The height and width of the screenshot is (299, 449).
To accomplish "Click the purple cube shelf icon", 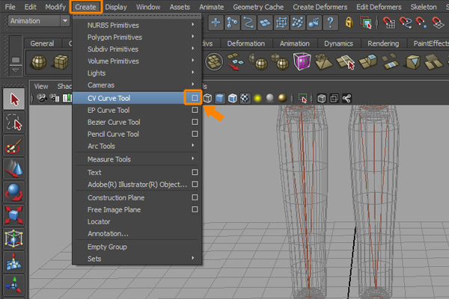I will coord(302,61).
